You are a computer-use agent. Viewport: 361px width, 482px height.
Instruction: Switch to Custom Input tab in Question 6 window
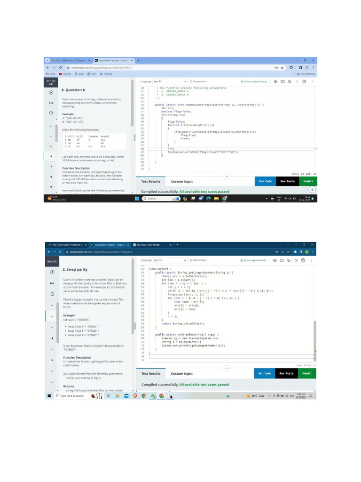point(182,181)
